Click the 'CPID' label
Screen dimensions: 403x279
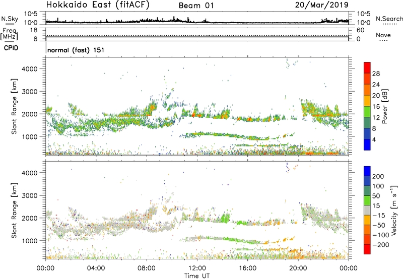tap(11, 48)
